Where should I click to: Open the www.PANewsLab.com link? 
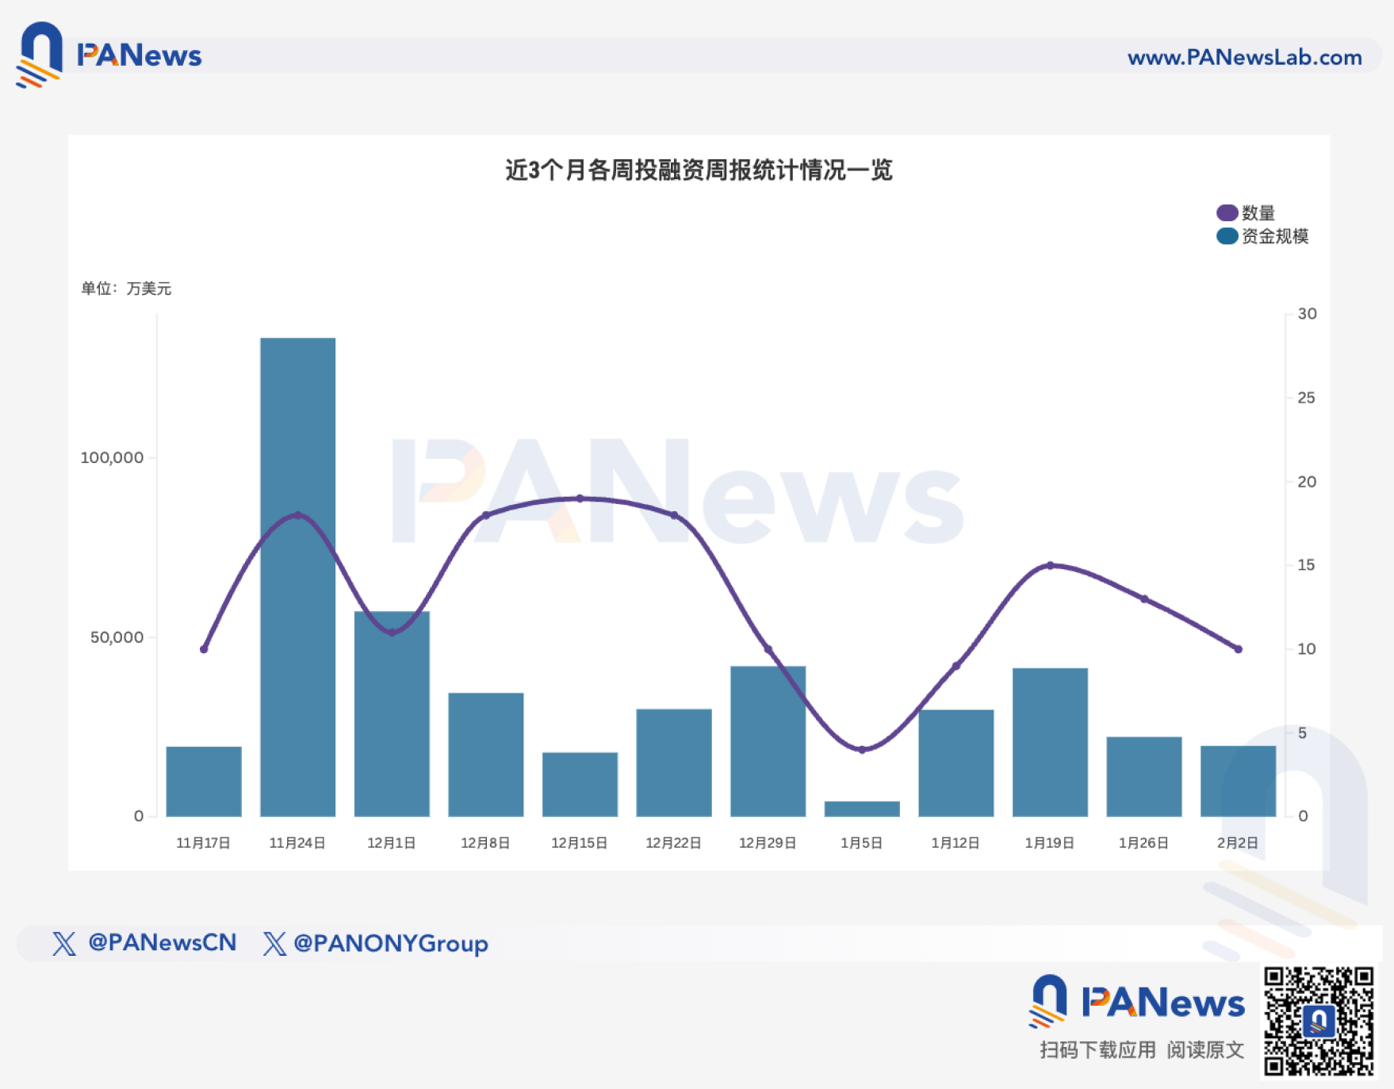pos(1244,57)
